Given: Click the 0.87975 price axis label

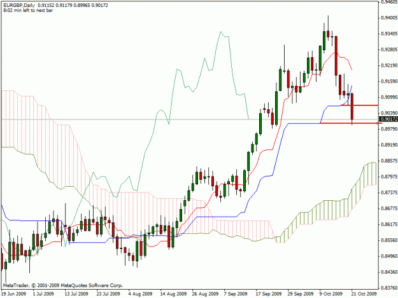Looking at the screenshot, I should pos(389,177).
